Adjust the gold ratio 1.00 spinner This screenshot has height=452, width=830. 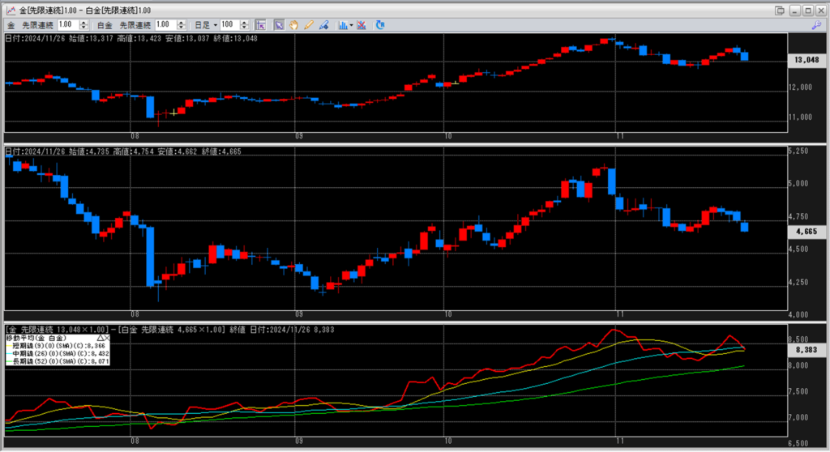click(84, 25)
